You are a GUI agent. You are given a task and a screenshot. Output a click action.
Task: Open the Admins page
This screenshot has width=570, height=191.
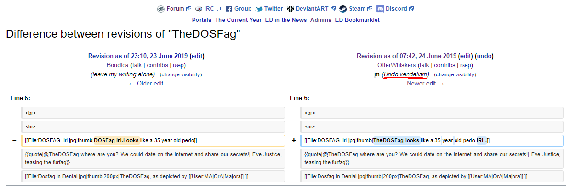[x=320, y=21]
